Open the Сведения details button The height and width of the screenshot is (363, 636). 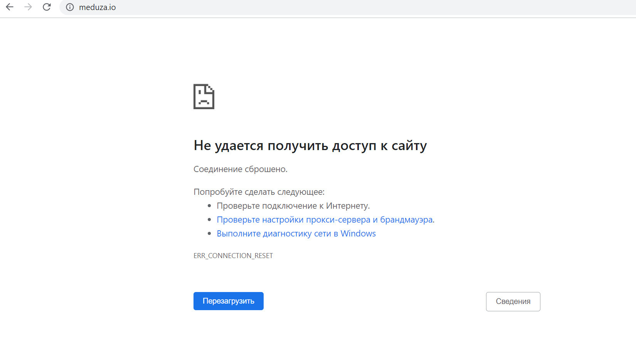(513, 301)
